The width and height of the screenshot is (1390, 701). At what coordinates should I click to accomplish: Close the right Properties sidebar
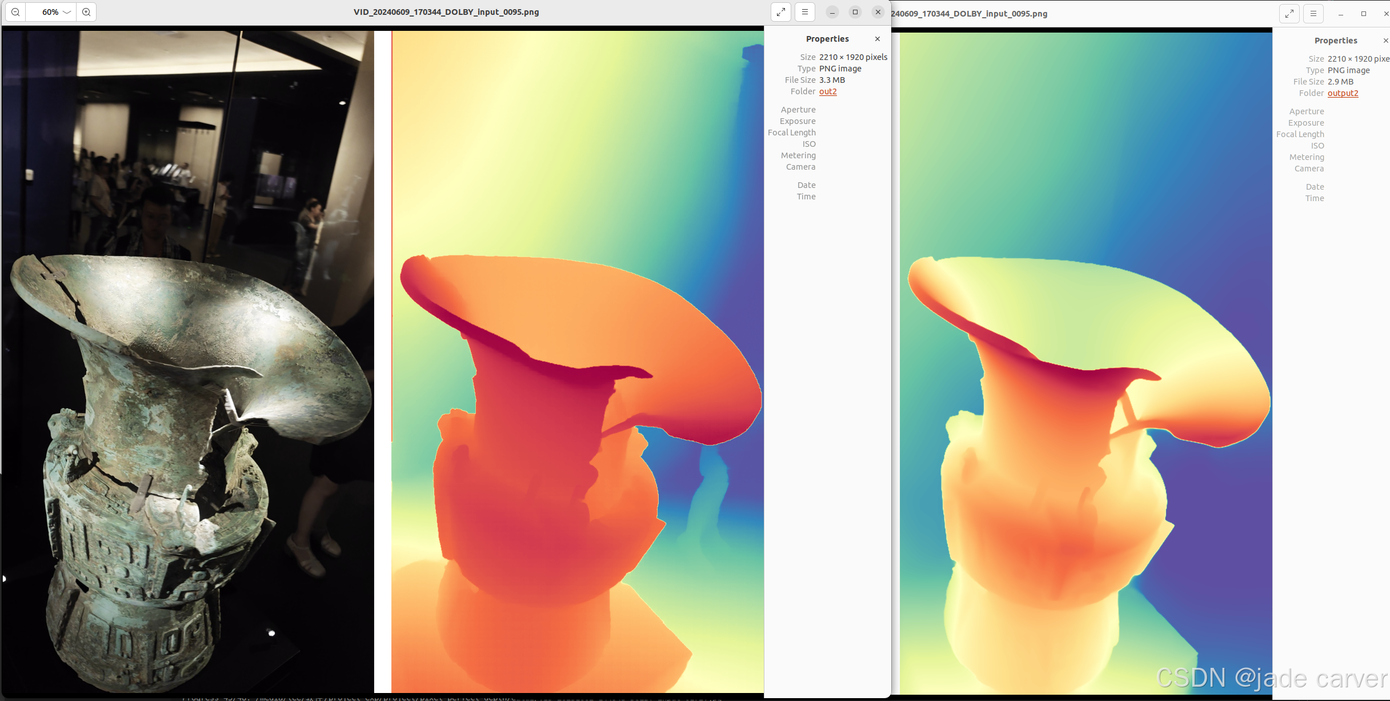(x=1385, y=41)
